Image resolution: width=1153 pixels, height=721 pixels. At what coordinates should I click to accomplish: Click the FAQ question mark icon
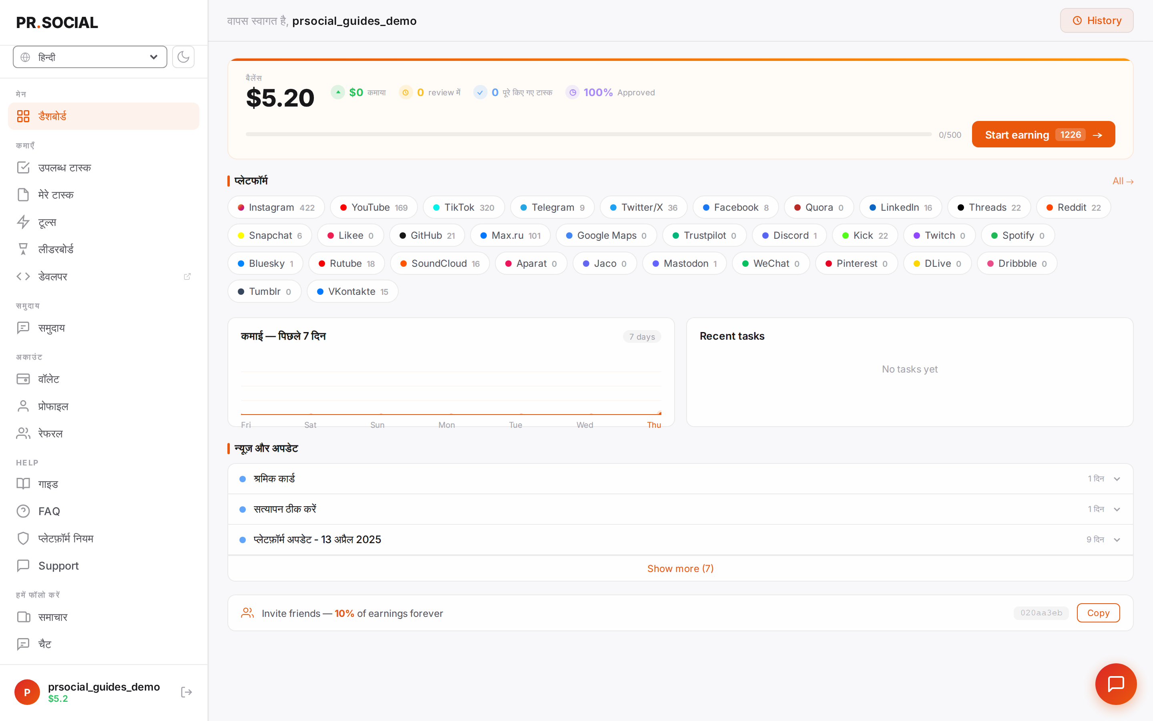point(23,511)
